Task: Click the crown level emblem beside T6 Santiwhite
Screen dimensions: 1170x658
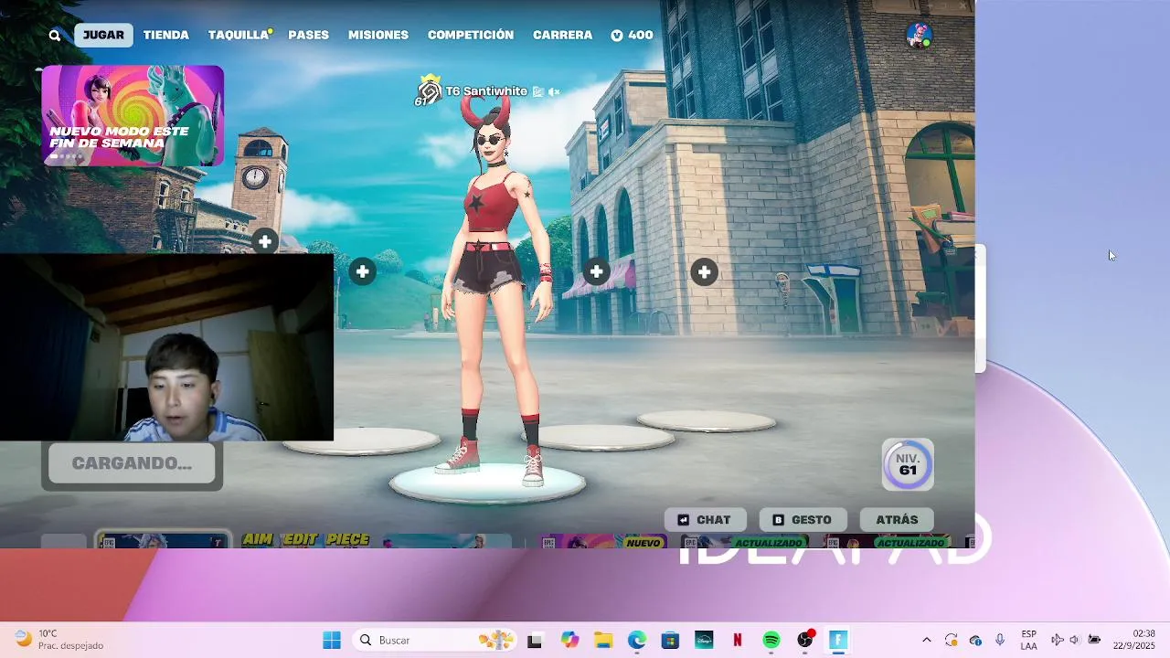Action: point(429,91)
